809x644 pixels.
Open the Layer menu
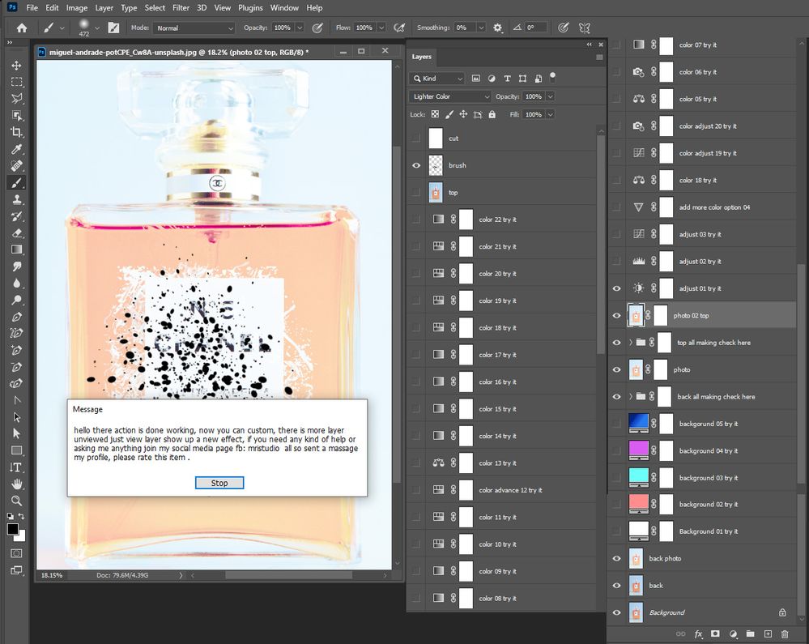coord(104,8)
